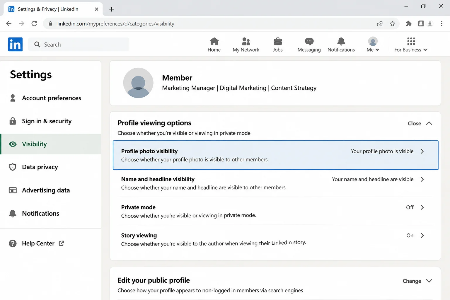The width and height of the screenshot is (450, 300).
Task: Open the Help Center link
Action: point(38,243)
